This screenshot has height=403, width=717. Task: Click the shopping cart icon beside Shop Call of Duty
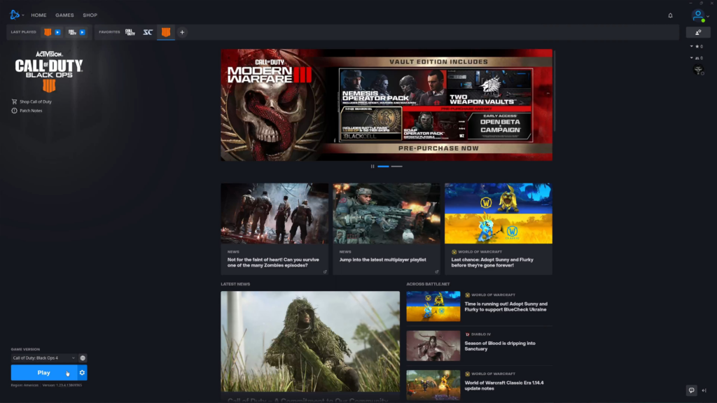[14, 101]
